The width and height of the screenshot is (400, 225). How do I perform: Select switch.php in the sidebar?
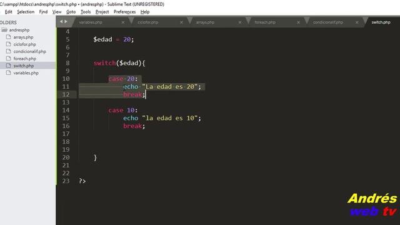(x=24, y=66)
